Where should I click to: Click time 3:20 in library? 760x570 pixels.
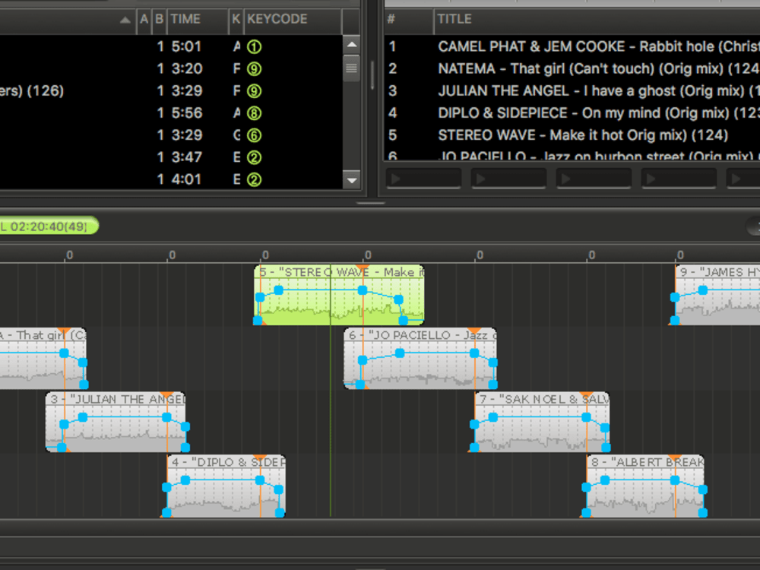(187, 69)
